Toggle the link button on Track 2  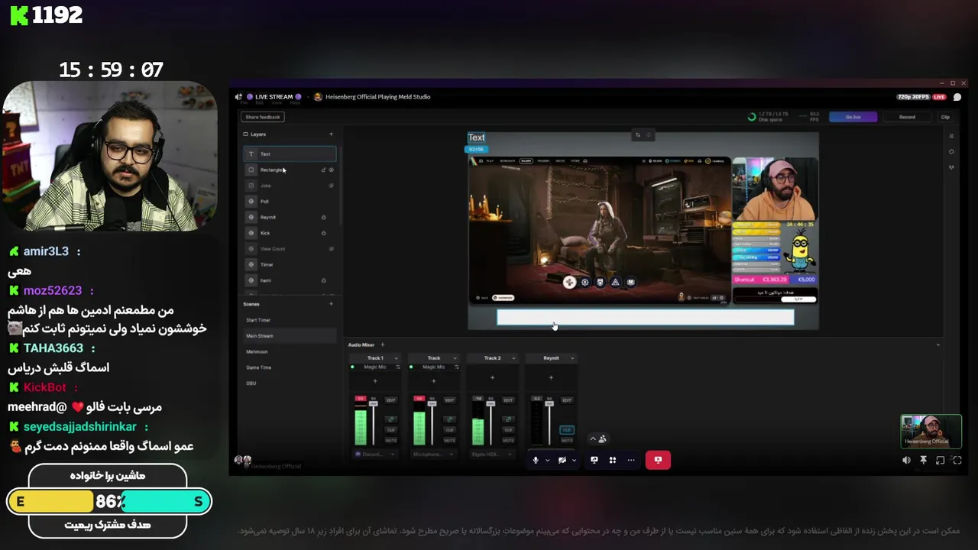[x=508, y=419]
